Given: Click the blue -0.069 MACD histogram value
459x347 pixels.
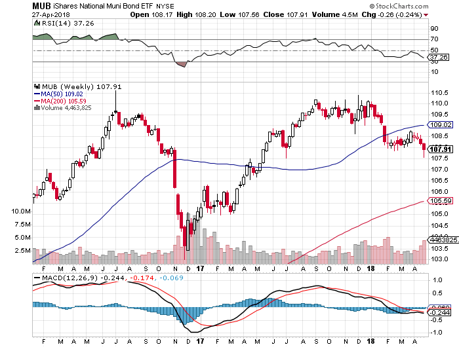Looking at the screenshot, I should pos(172,278).
